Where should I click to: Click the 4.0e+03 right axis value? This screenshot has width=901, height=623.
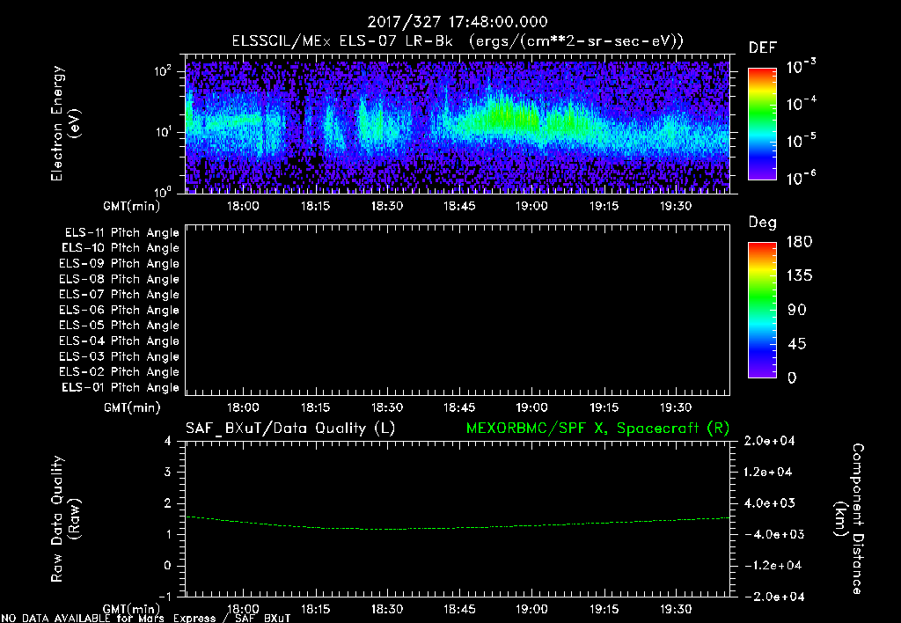(x=769, y=502)
